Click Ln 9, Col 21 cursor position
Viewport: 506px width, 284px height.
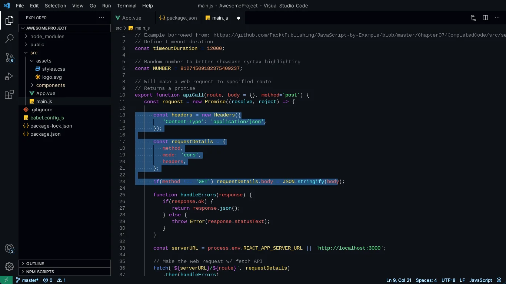(x=399, y=280)
